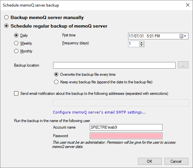Image resolution: width=193 pixels, height=168 pixels.
Task: Select Overwrite the backup file every time
Action: 56,74
